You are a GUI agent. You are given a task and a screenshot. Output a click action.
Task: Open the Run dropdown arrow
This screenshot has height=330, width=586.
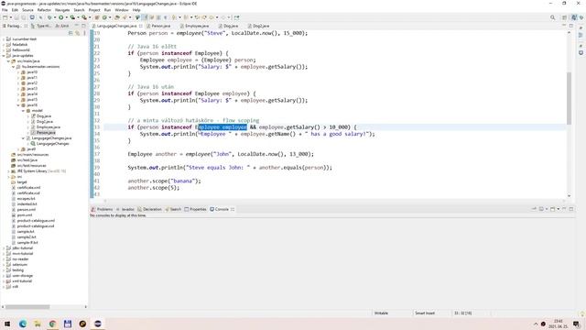coord(66,17)
